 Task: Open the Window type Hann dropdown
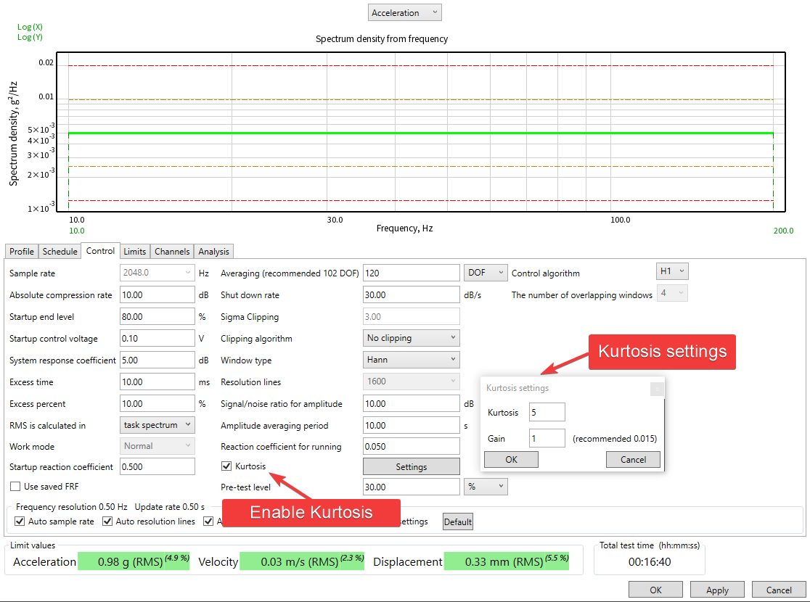tap(412, 360)
